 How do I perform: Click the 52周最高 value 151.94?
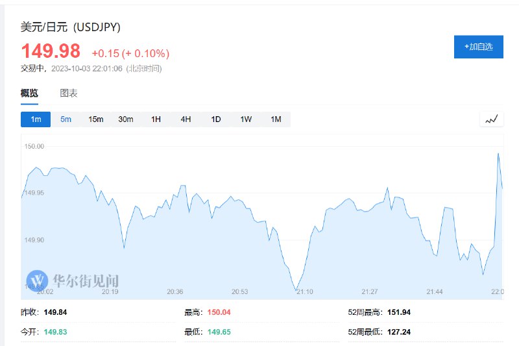coord(399,312)
